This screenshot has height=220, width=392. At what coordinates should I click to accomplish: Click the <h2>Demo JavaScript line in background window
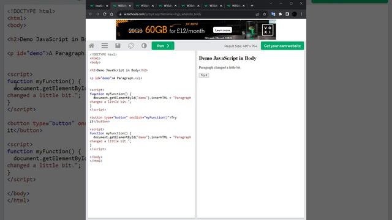click(47, 39)
